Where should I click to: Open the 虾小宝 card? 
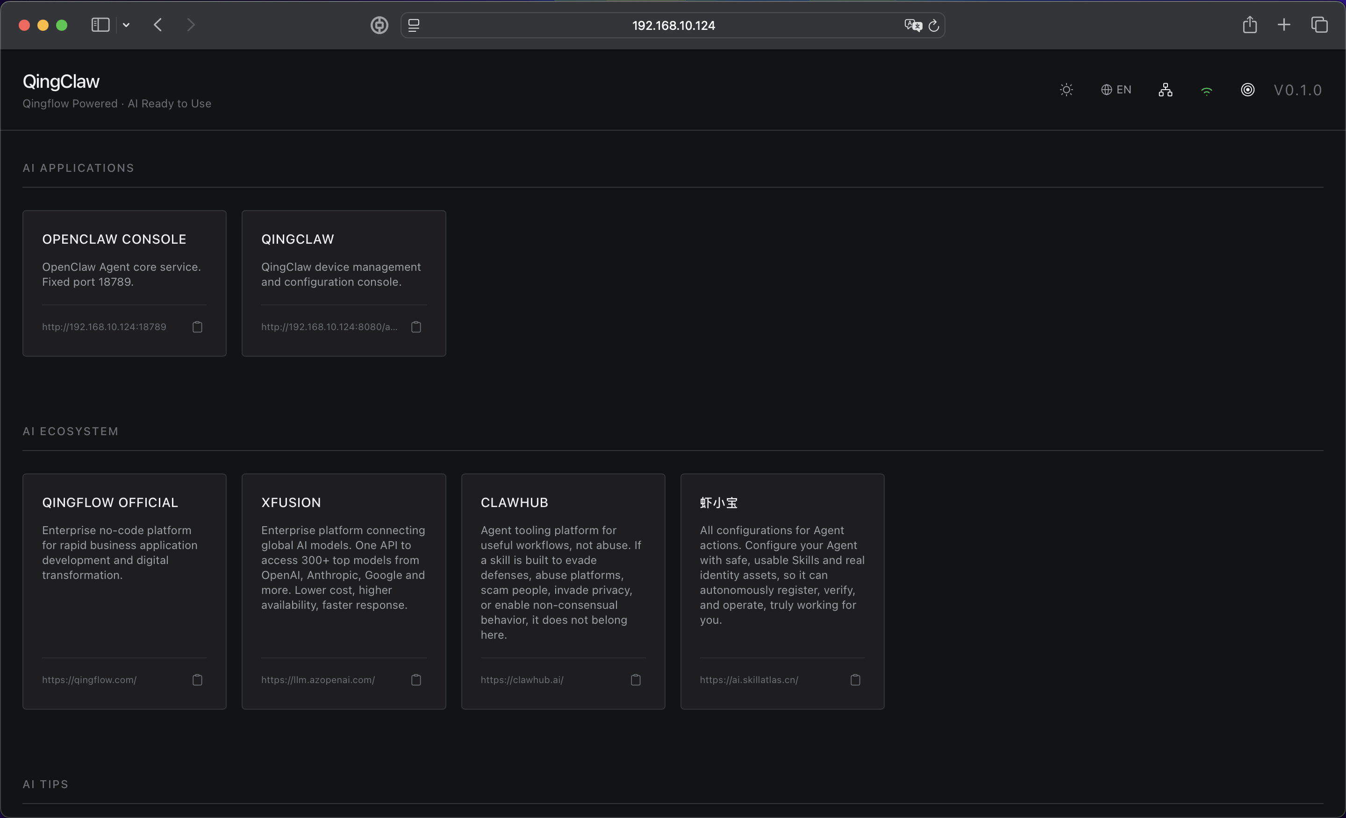point(782,592)
